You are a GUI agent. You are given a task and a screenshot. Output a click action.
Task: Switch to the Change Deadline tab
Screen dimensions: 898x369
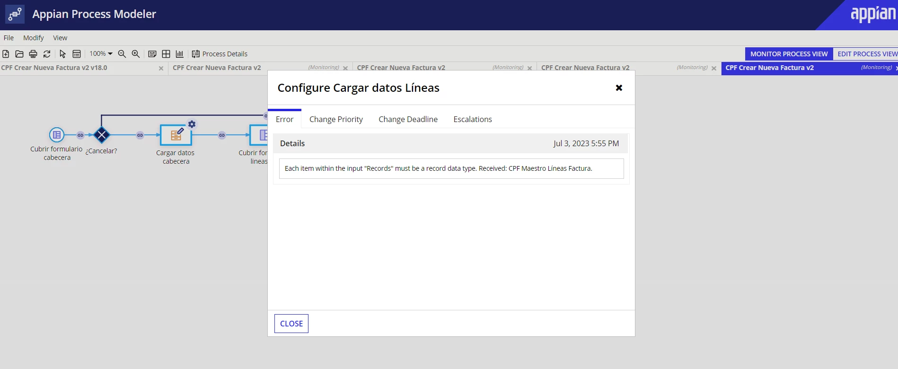(x=408, y=119)
